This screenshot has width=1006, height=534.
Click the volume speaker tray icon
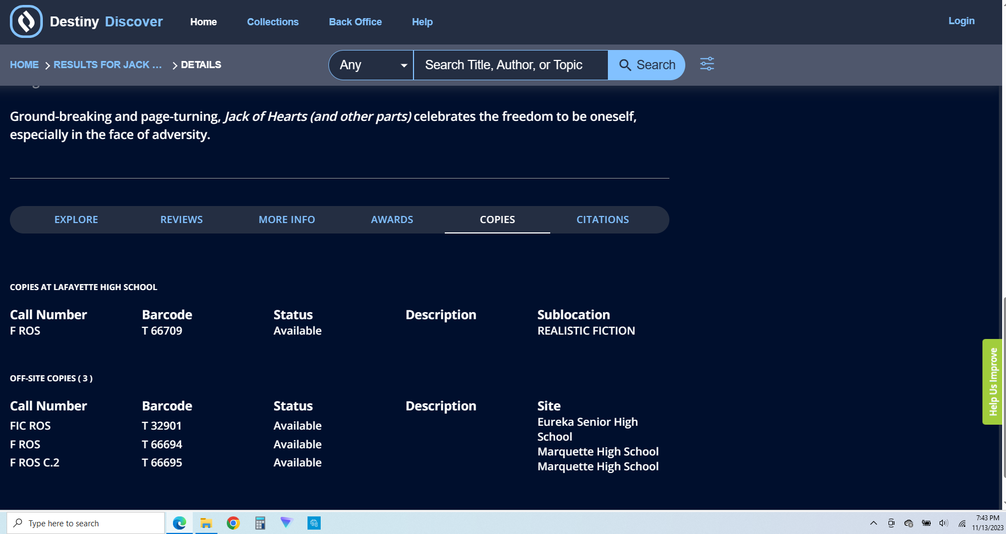tap(944, 523)
